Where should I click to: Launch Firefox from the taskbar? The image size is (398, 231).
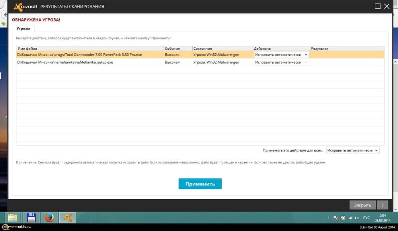(x=49, y=217)
